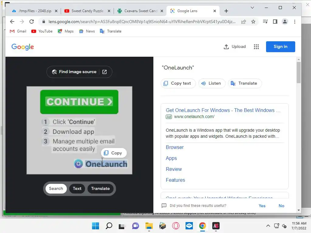Open Get OneLaunch For Windows ad link

pyautogui.click(x=223, y=110)
